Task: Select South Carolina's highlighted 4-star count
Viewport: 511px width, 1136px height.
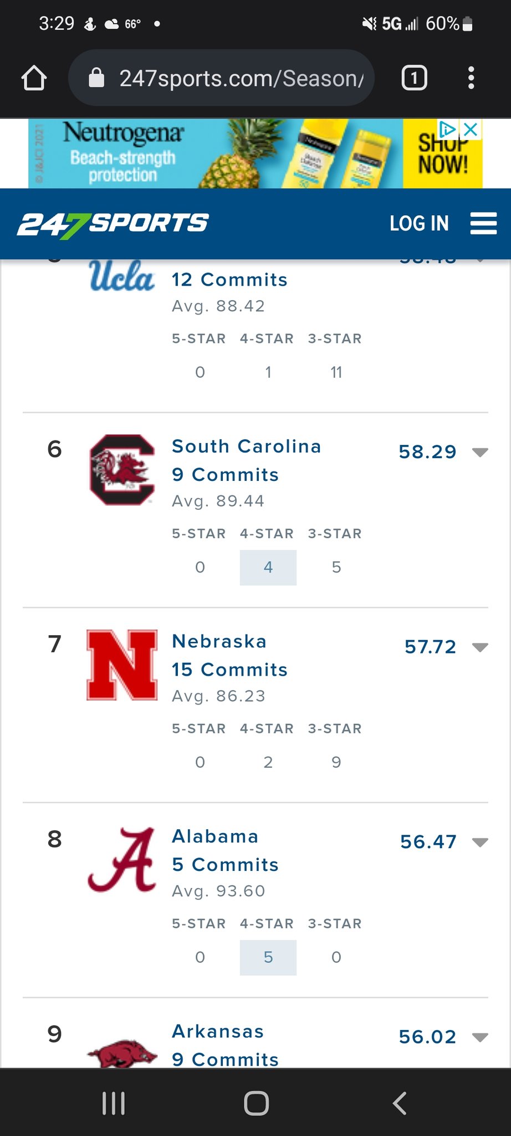Action: click(x=268, y=567)
